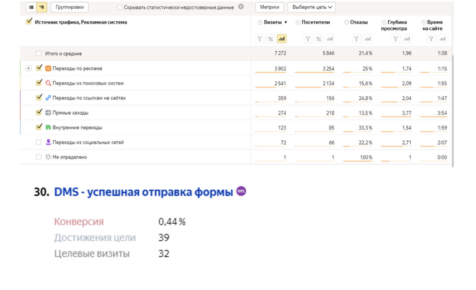
Task: Select the tree list view icon
Action: [x=42, y=7]
